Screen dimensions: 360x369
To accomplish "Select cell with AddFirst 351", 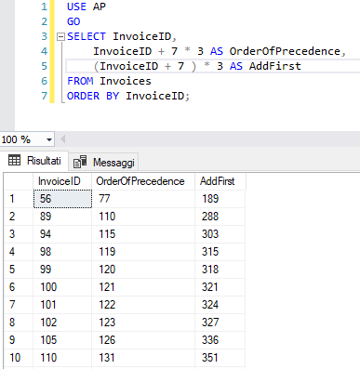I will (x=220, y=358).
